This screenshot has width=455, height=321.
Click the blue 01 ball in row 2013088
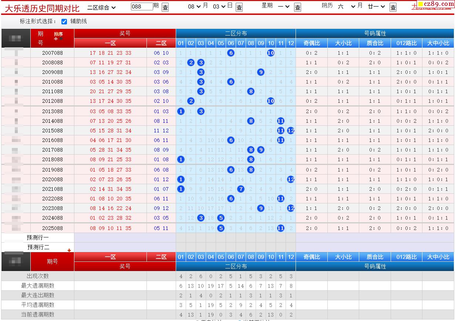[x=181, y=111]
